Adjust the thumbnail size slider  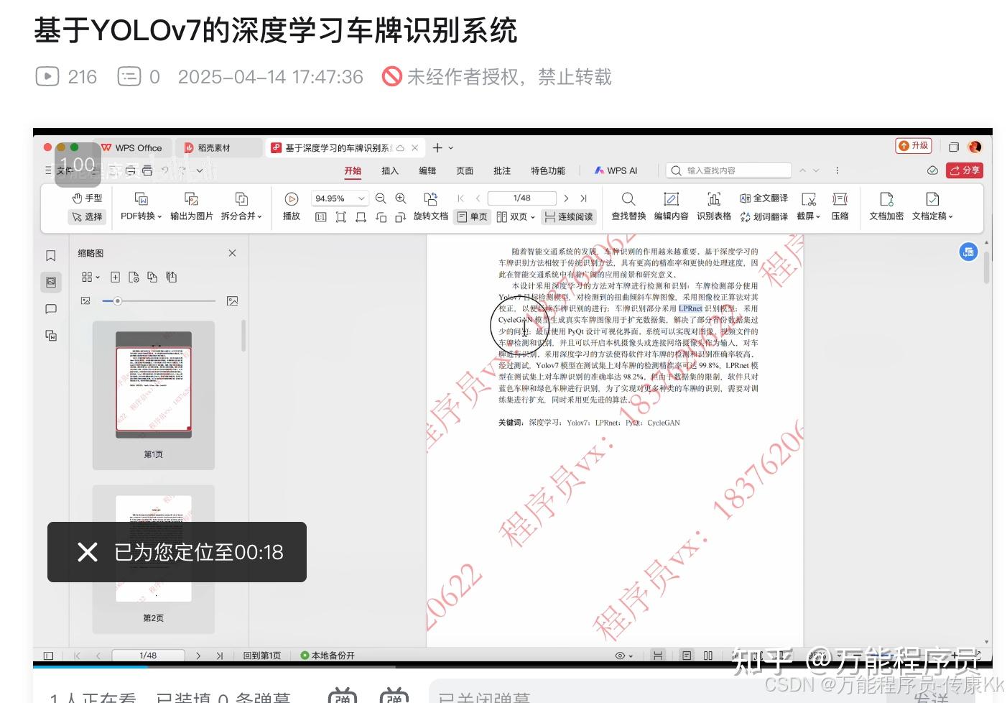coord(118,300)
